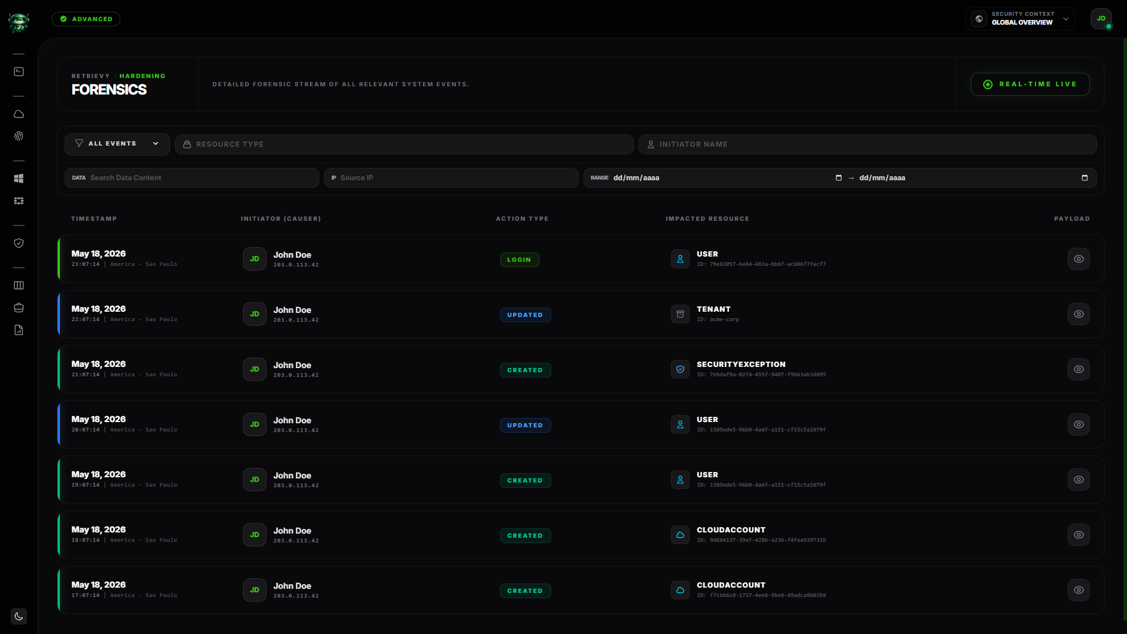
Task: Click the CREATED badge in 19:07:14 row
Action: point(525,480)
